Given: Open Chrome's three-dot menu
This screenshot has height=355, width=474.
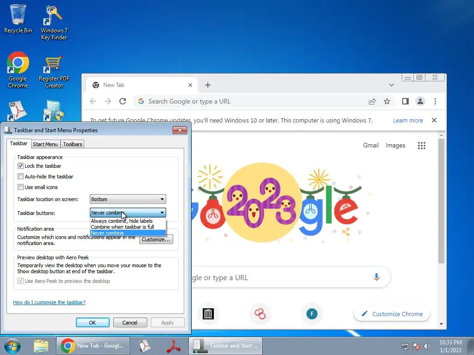Looking at the screenshot, I should click(x=435, y=101).
